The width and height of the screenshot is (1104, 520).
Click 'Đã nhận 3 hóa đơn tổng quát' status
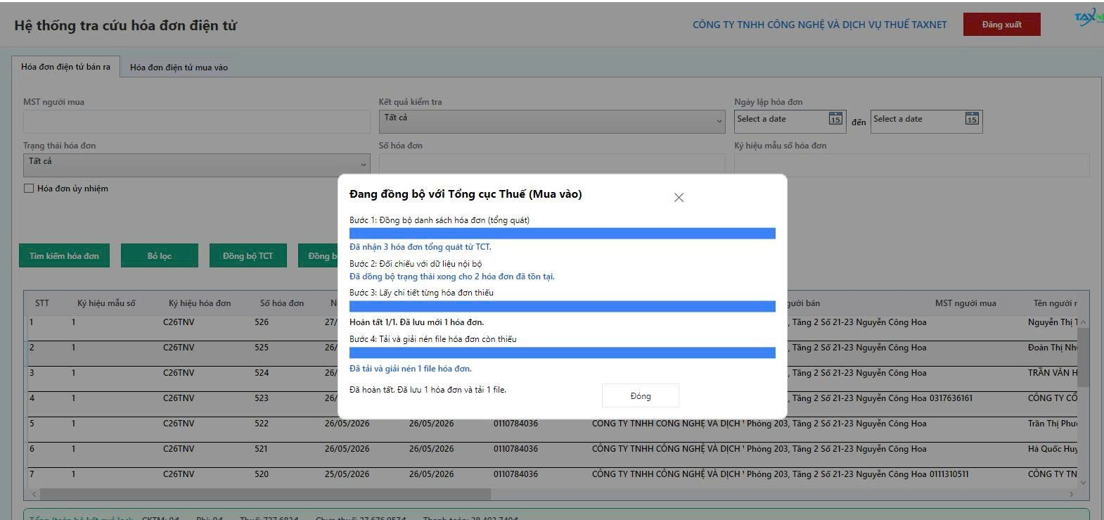pyautogui.click(x=421, y=247)
